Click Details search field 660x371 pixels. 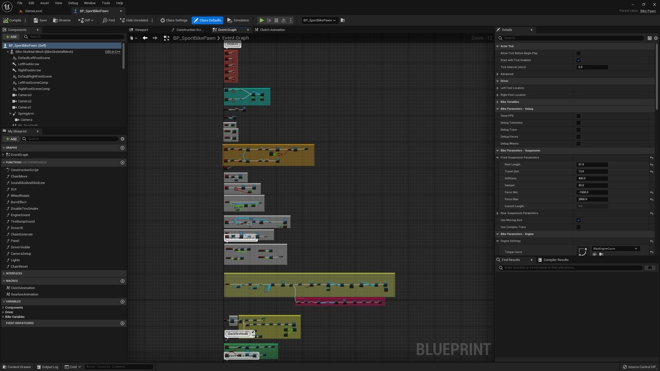click(x=571, y=38)
